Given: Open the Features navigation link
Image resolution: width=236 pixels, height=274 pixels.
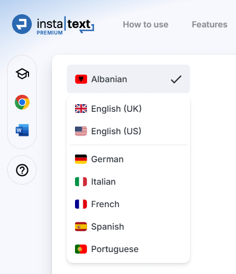Looking at the screenshot, I should tap(210, 25).
